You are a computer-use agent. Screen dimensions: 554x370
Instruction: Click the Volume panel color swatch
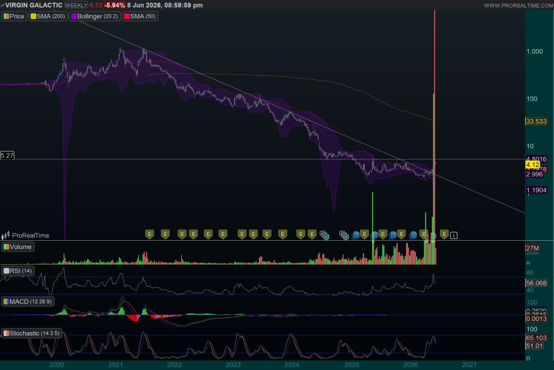pos(6,247)
